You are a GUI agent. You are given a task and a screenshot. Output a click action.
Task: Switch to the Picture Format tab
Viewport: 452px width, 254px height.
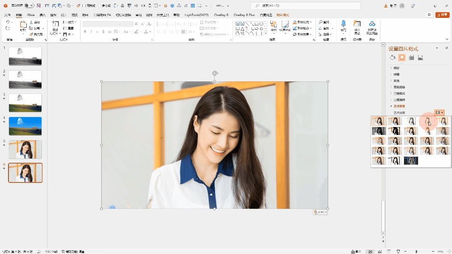point(282,15)
